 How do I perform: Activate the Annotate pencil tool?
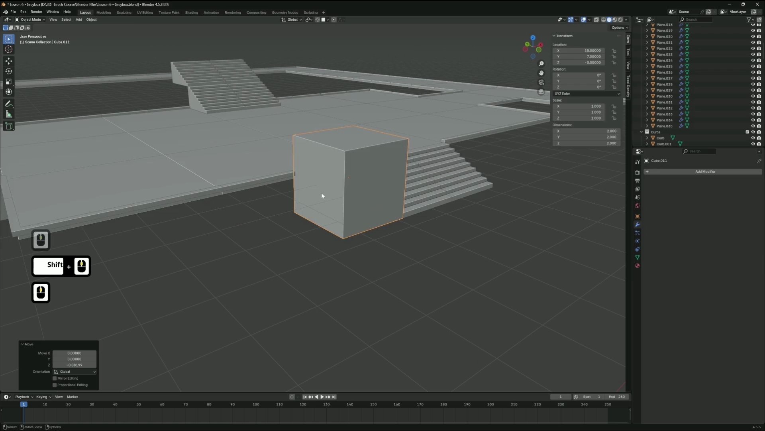click(9, 104)
